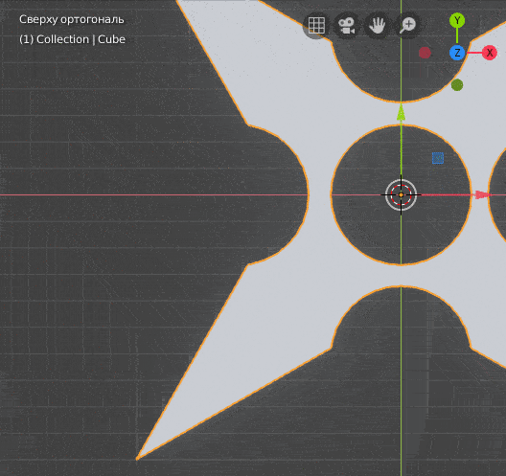Toggle orthographic/perspective grid view icon
Image resolution: width=506 pixels, height=476 pixels.
point(316,26)
